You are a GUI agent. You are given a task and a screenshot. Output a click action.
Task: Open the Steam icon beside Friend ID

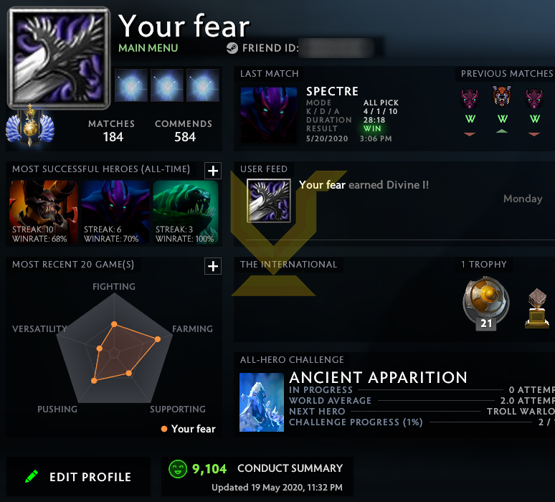[x=232, y=48]
